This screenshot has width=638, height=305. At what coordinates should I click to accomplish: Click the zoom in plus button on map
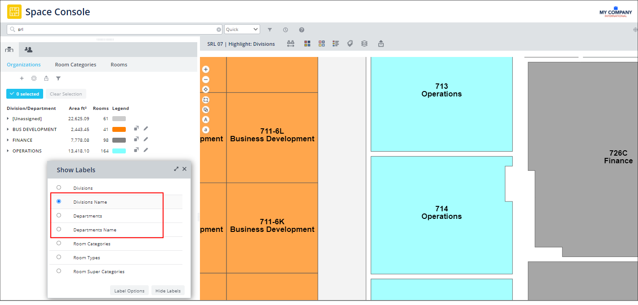coord(206,70)
